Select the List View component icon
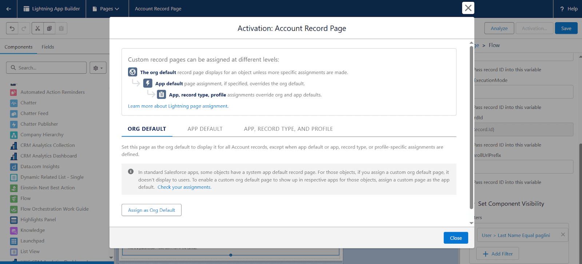Viewport: 582px width, 264px height. tap(14, 252)
